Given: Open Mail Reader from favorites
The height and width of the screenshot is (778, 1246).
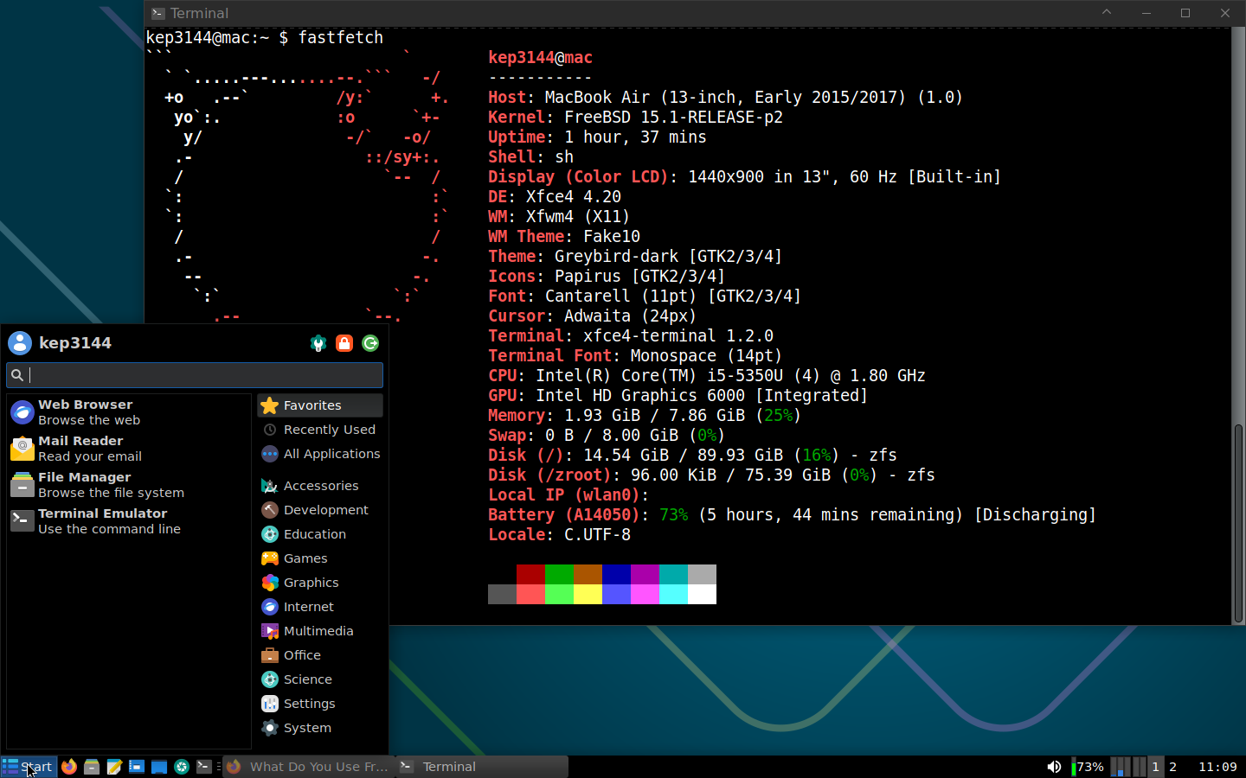Looking at the screenshot, I should 128,449.
